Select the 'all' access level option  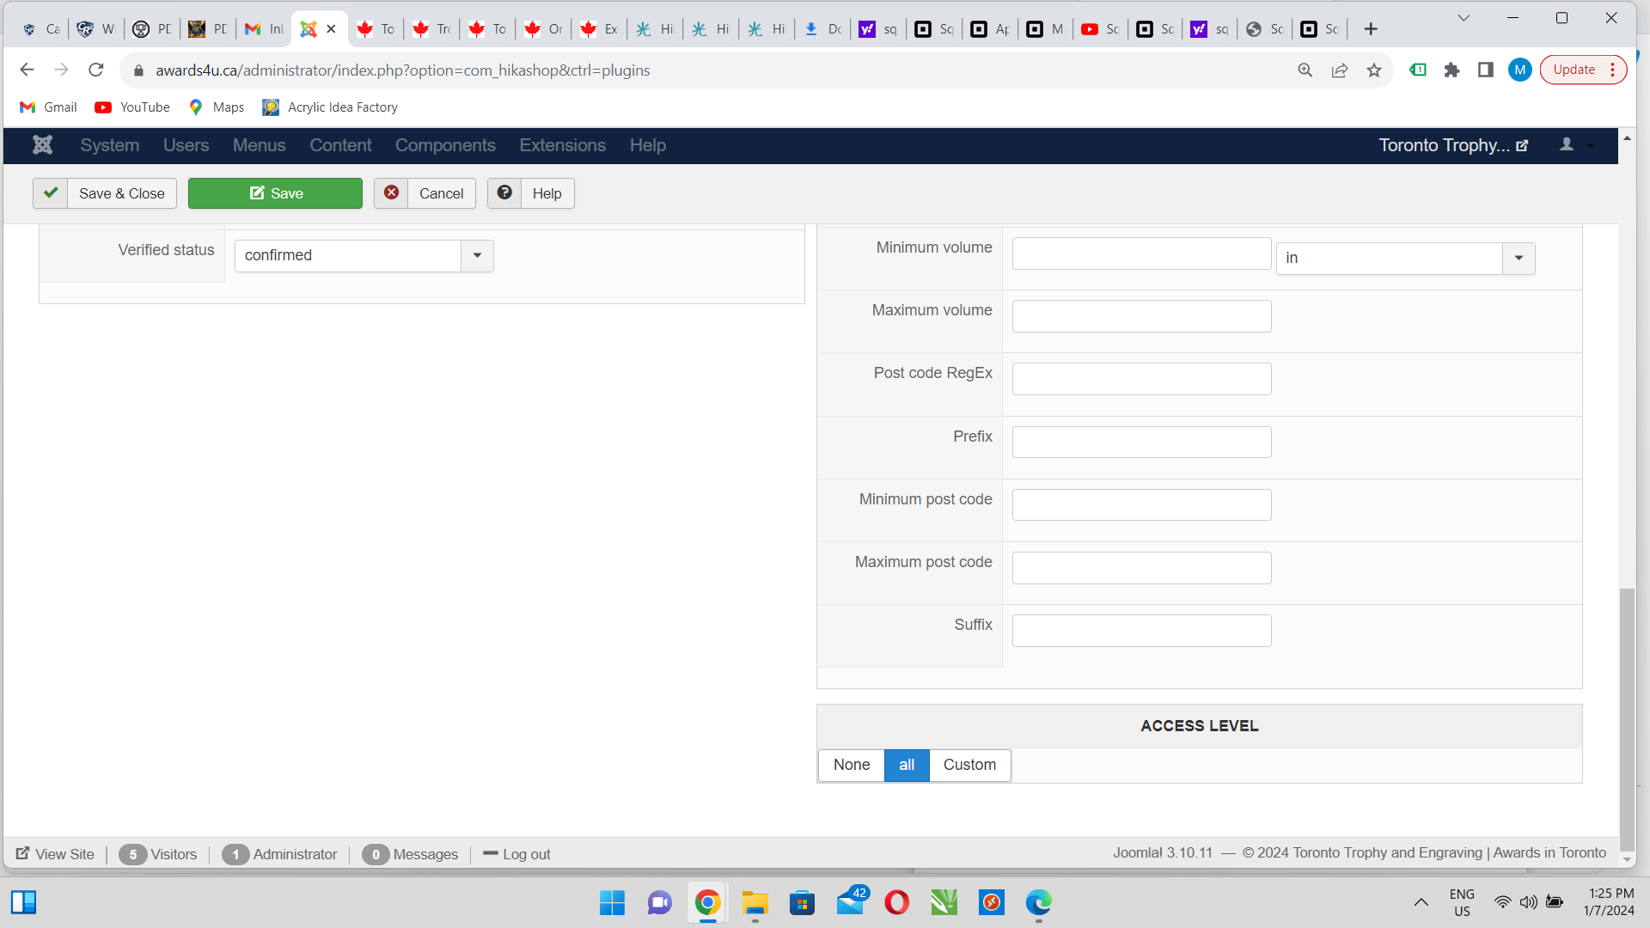point(906,765)
